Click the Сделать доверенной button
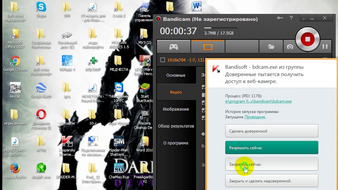 [x=272, y=131]
